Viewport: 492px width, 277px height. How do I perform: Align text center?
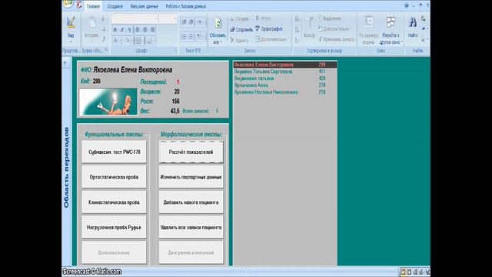tap(145, 30)
